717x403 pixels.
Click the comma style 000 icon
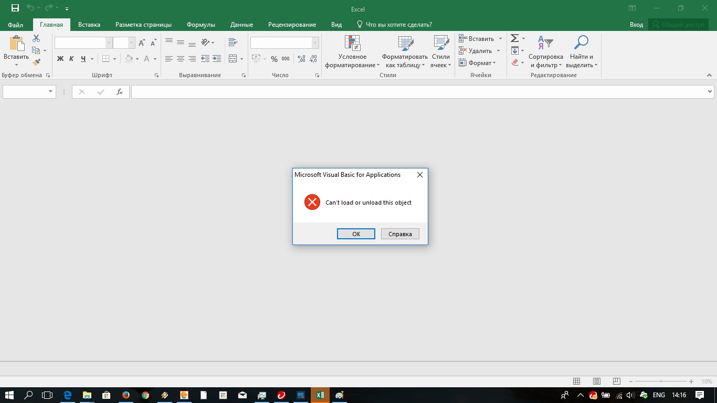click(286, 59)
